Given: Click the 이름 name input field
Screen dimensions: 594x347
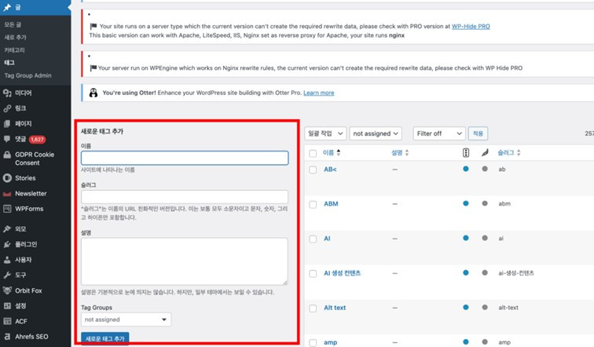Looking at the screenshot, I should [185, 158].
